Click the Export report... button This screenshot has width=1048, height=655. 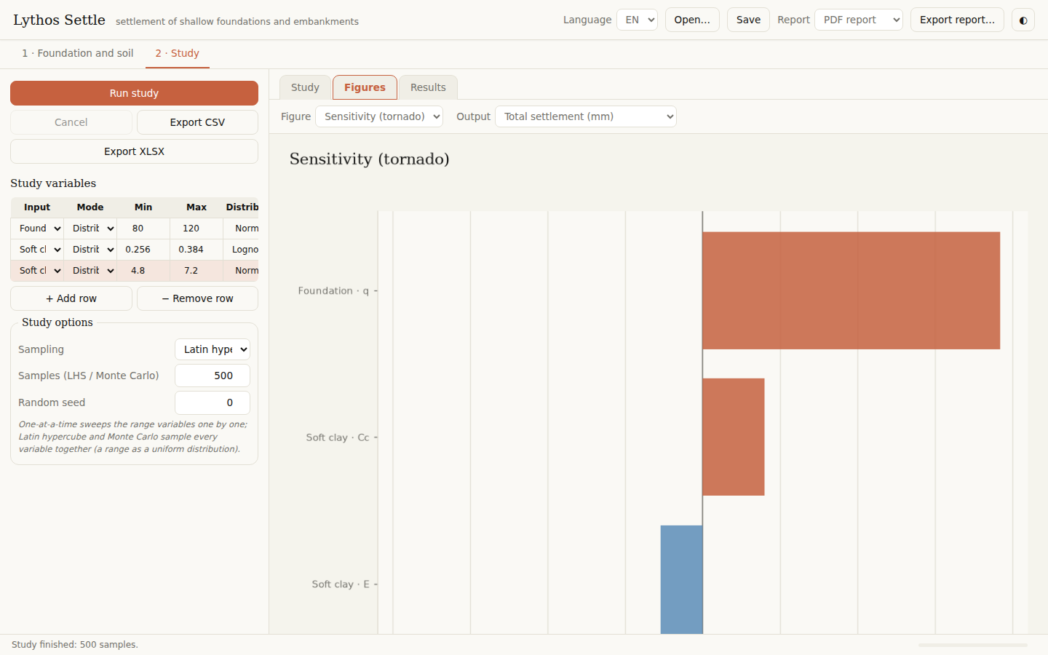point(957,20)
